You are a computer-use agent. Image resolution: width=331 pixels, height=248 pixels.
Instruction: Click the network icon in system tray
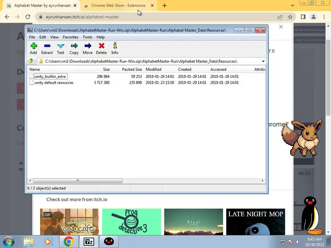283,242
